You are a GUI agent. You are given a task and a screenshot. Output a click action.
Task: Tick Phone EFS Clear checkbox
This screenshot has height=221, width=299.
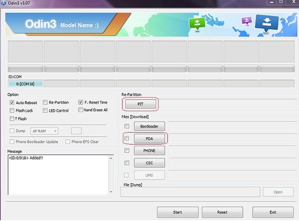pyautogui.click(x=68, y=141)
